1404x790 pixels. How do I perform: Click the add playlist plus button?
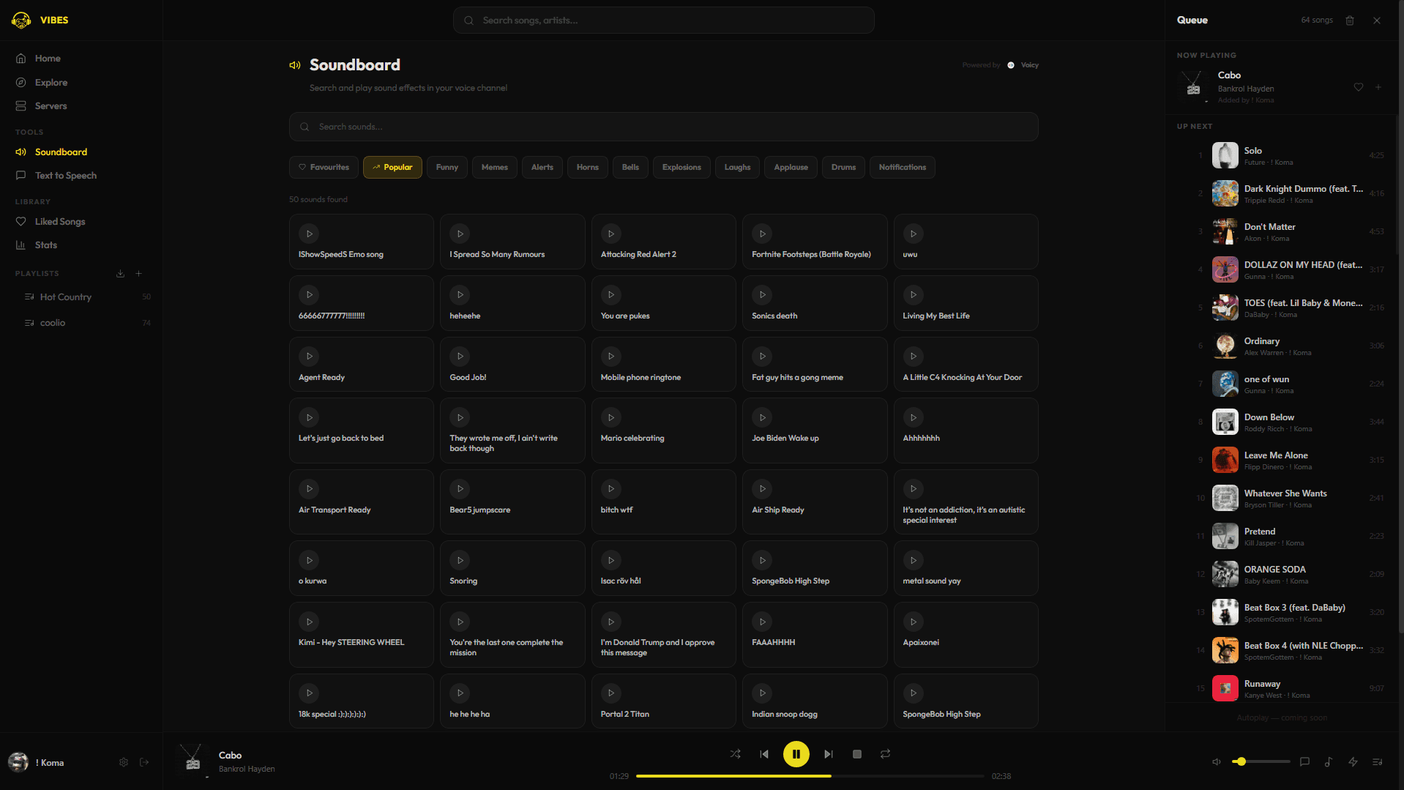click(x=138, y=273)
